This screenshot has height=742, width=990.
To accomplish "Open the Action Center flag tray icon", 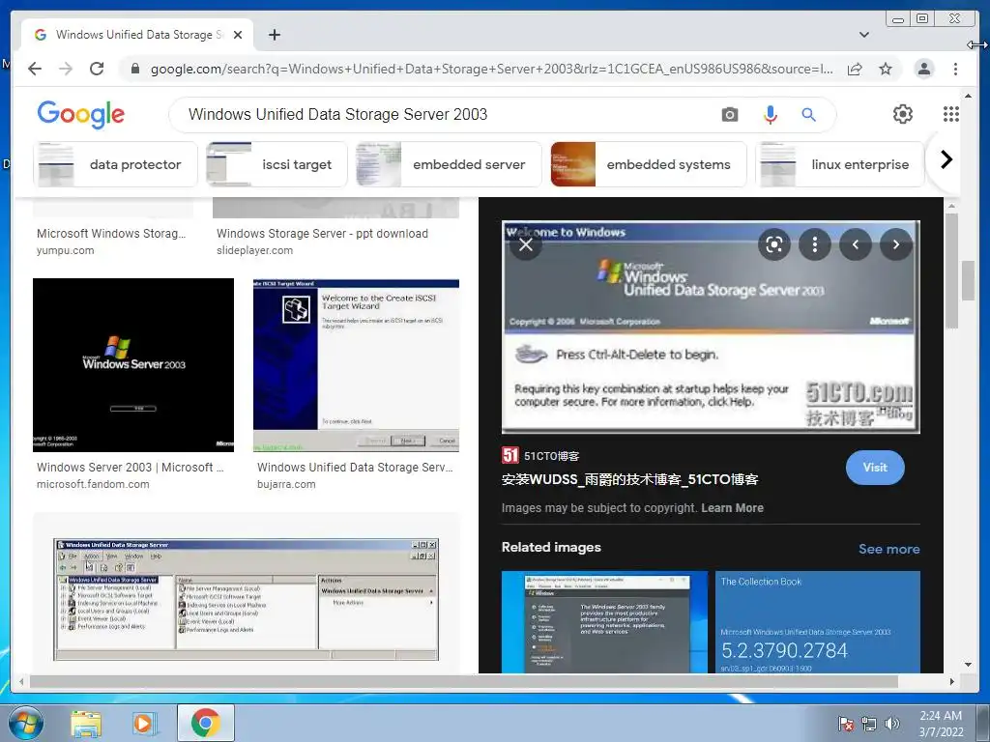I will (845, 724).
